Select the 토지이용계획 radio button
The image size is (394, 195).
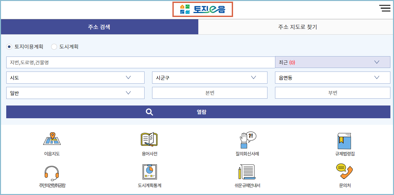[9, 47]
